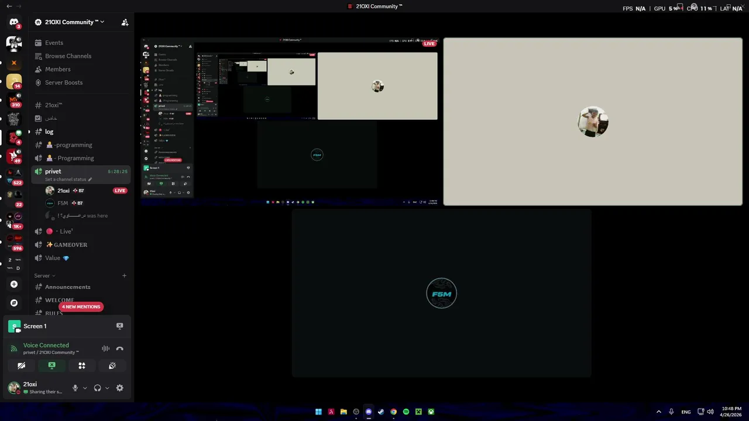Click the Screen 1 stream label
Image resolution: width=749 pixels, height=421 pixels.
[35, 326]
